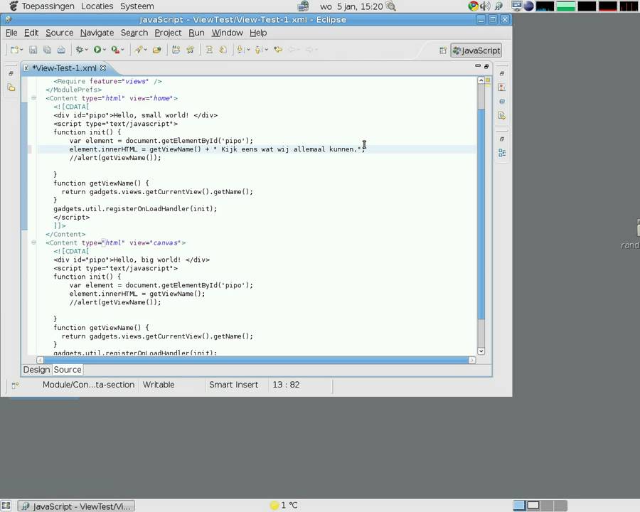Click the "13 : 82" cursor position entry
The width and height of the screenshot is (640, 512).
[x=286, y=385]
